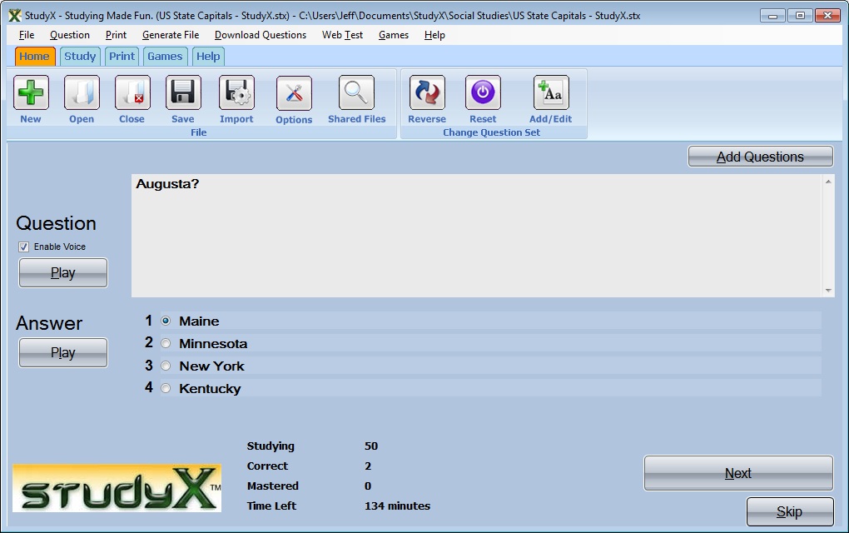Disable the Enable Voice checkbox
Viewport: 849px width, 533px height.
23,247
